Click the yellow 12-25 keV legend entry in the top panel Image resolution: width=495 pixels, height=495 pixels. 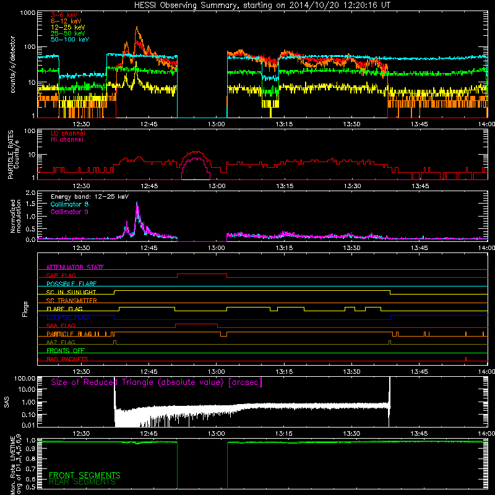coord(68,27)
